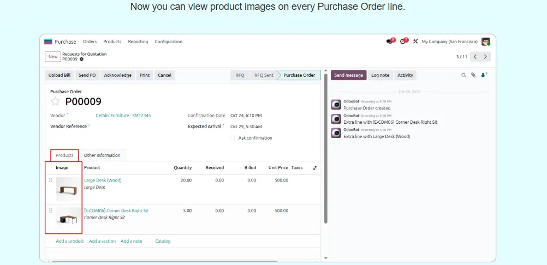Click the Purchase app logo icon
547x265 pixels.
(x=48, y=41)
